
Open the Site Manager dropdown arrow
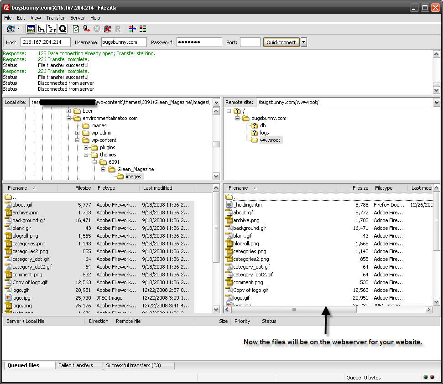click(19, 29)
